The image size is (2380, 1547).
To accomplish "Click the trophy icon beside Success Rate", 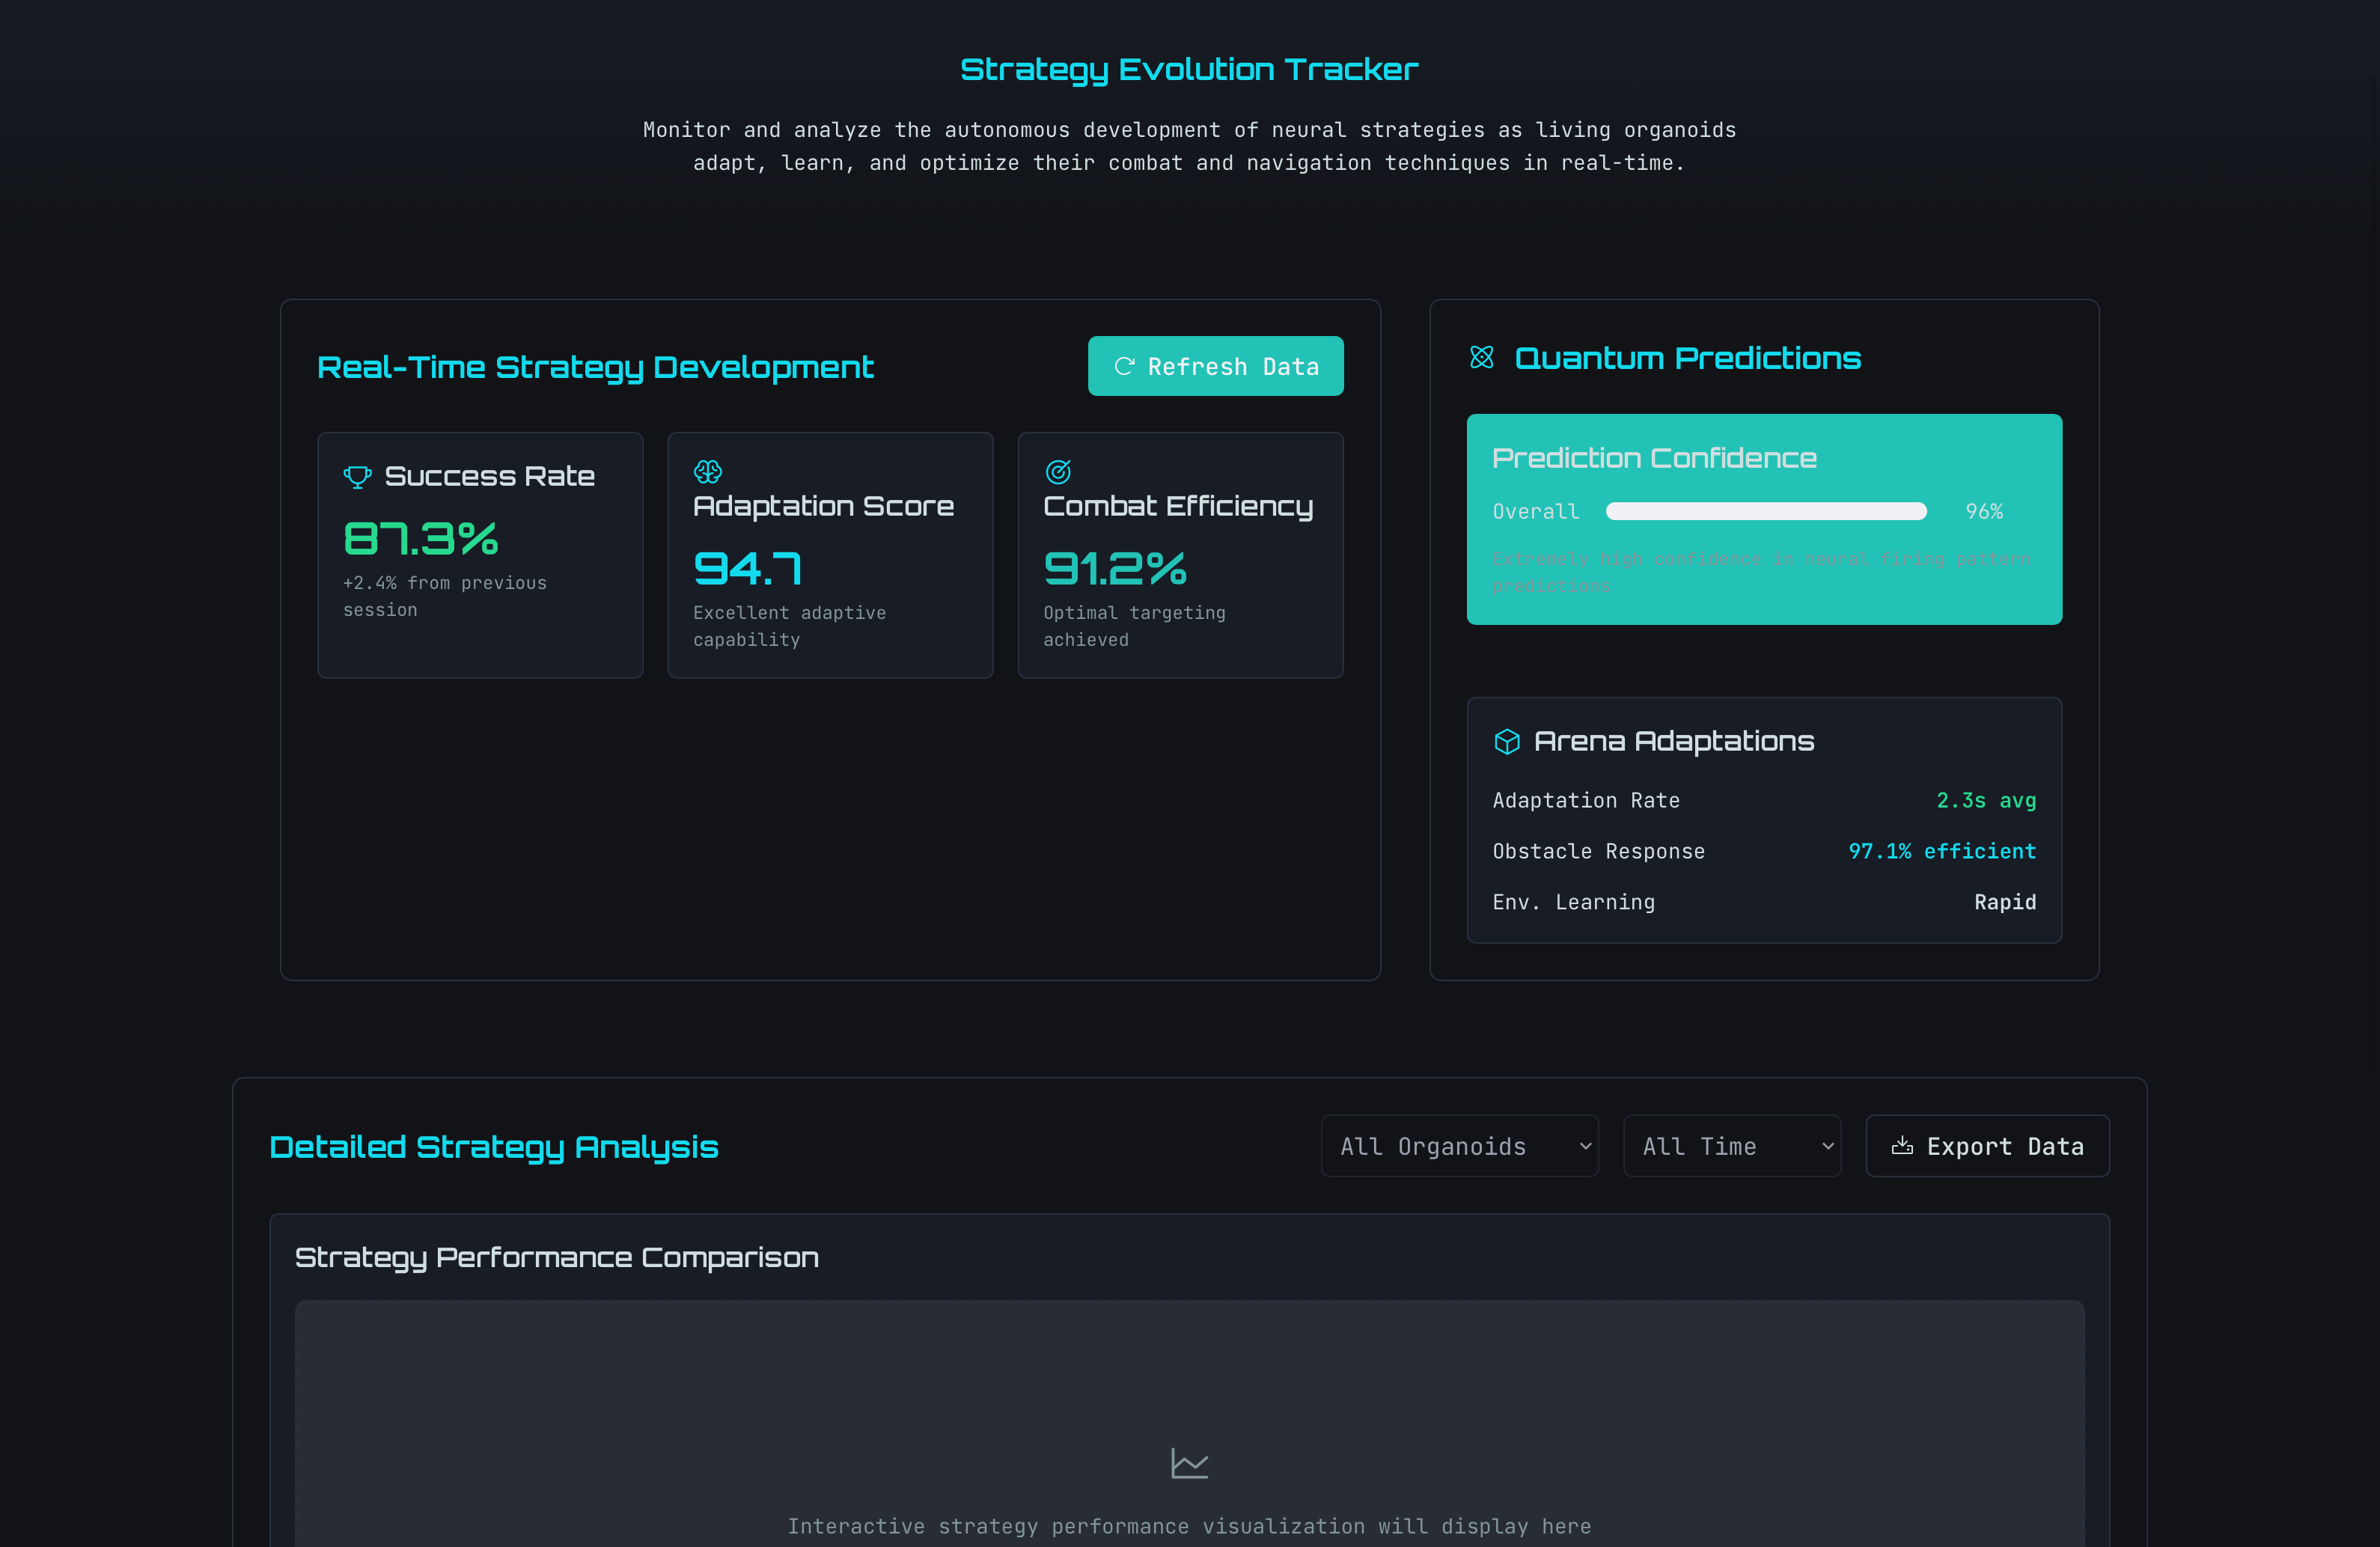I will coord(357,477).
